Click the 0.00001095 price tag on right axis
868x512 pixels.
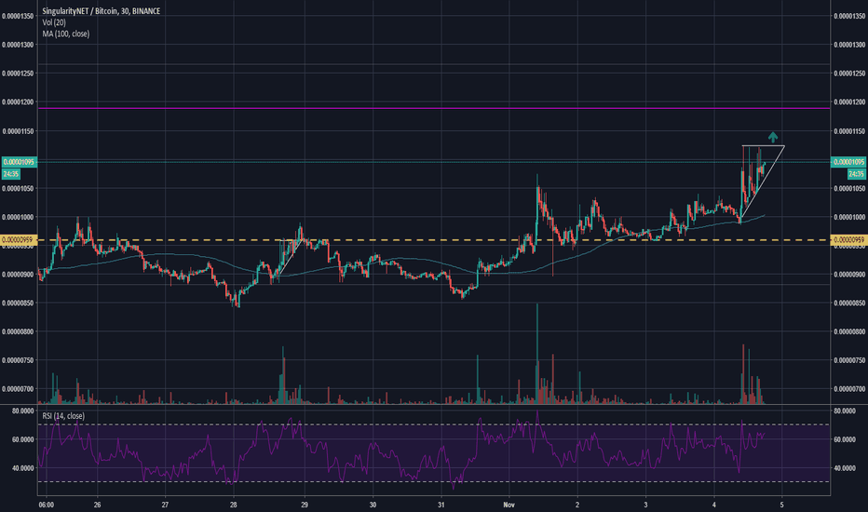(848, 162)
